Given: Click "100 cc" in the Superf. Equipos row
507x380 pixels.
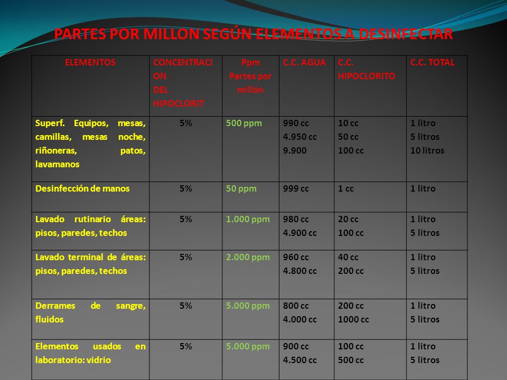Looking at the screenshot, I should pos(351,150).
